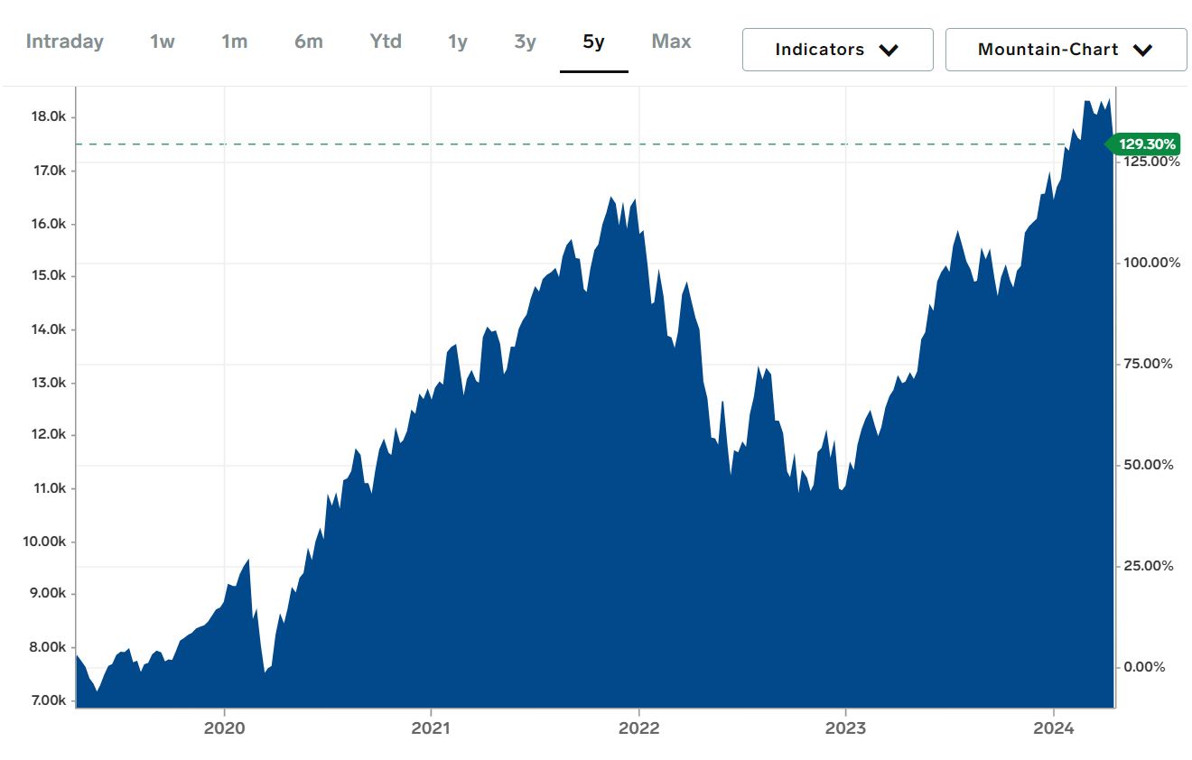
Task: Click the 100.00% label on right axis
Action: pyautogui.click(x=1151, y=263)
